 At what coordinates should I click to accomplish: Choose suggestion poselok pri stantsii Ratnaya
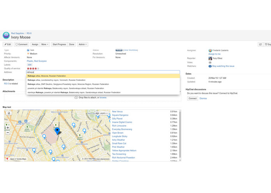pos(103,88)
